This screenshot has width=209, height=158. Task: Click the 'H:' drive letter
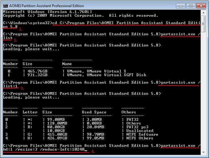pyautogui.click(x=30, y=138)
